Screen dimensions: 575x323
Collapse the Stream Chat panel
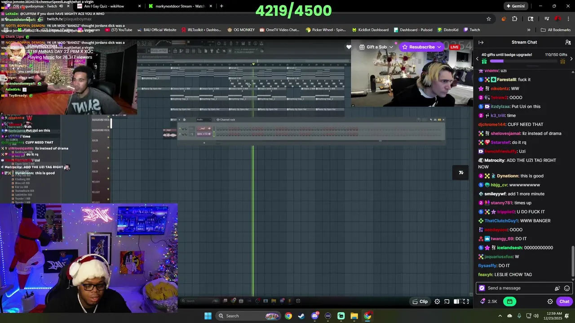point(481,42)
